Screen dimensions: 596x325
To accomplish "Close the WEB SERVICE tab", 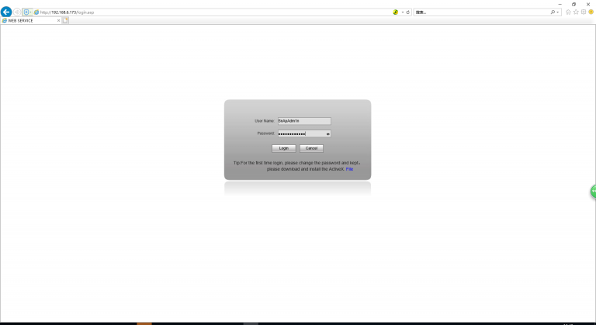I will (58, 21).
